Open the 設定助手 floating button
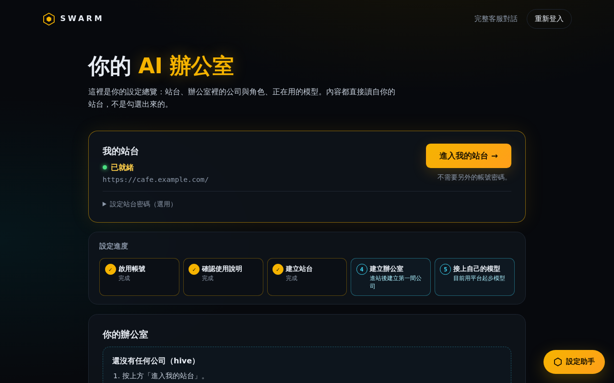 [x=574, y=362]
